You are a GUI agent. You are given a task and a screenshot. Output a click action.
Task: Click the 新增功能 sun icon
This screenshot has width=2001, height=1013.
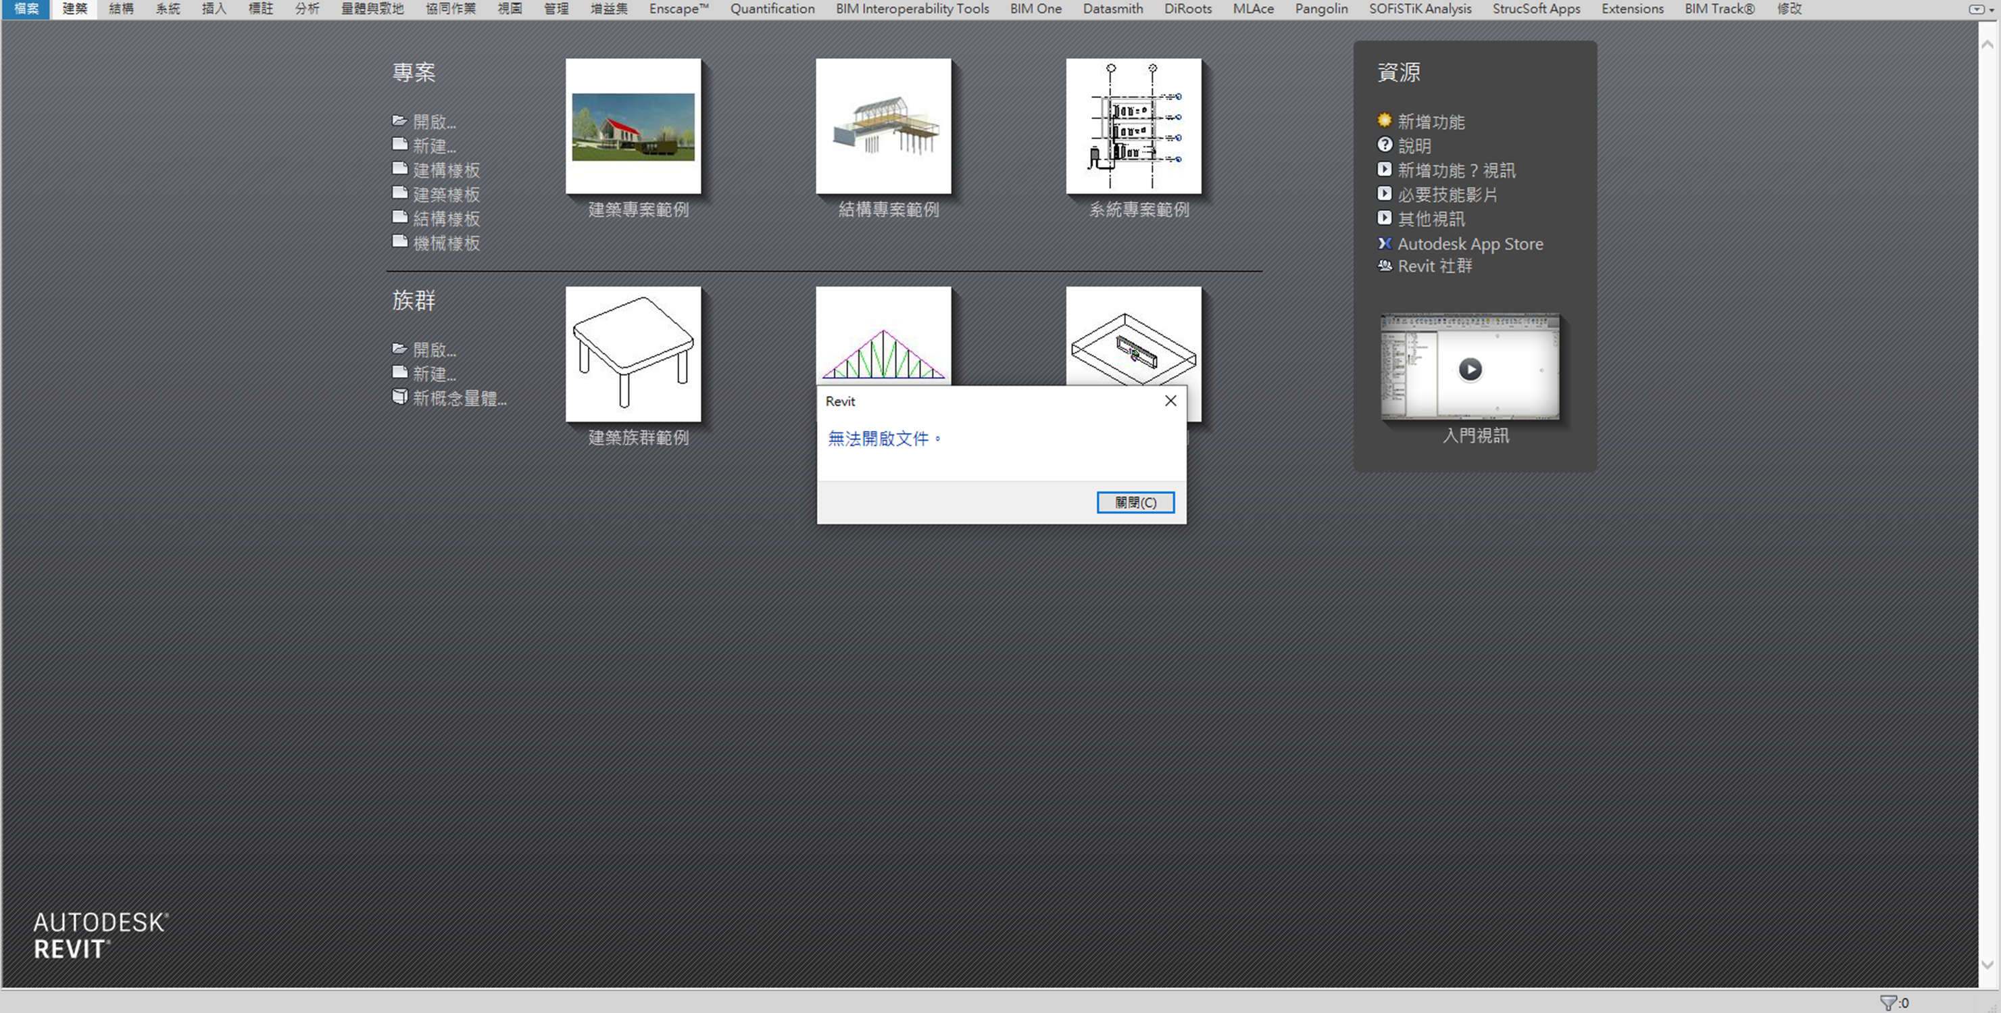click(x=1384, y=120)
